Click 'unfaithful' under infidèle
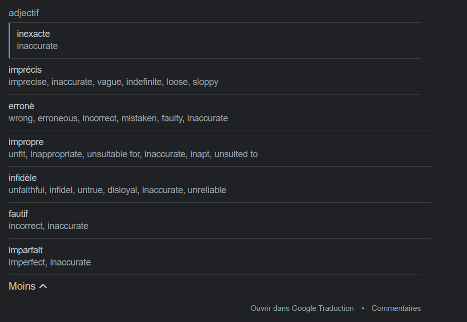This screenshot has width=467, height=322. 26,190
